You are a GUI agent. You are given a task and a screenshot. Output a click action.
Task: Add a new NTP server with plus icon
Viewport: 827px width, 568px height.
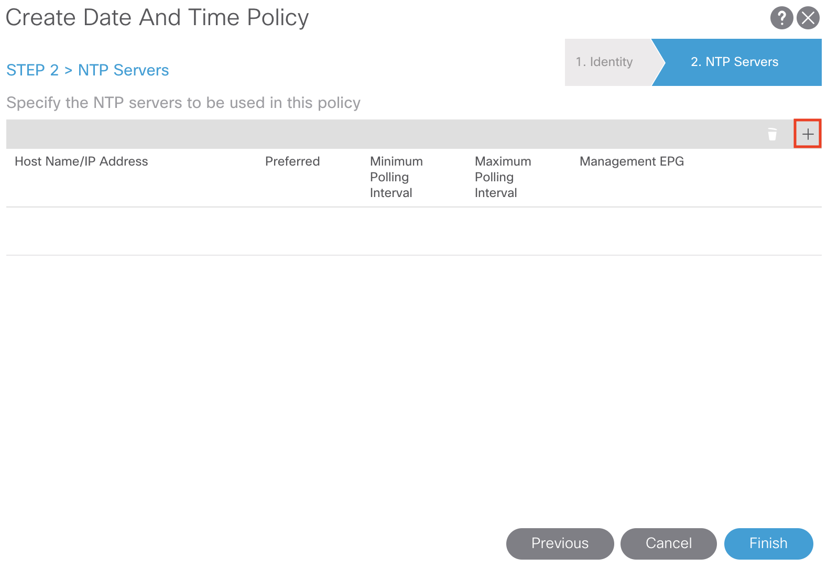[808, 134]
